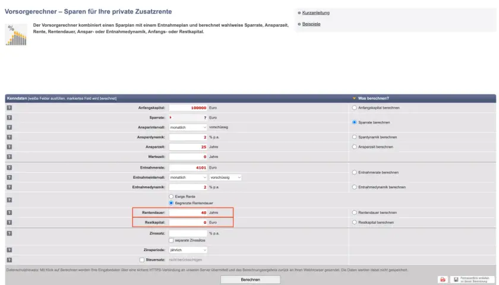
Task: Click the Anfangskapital input field
Action: [188, 108]
